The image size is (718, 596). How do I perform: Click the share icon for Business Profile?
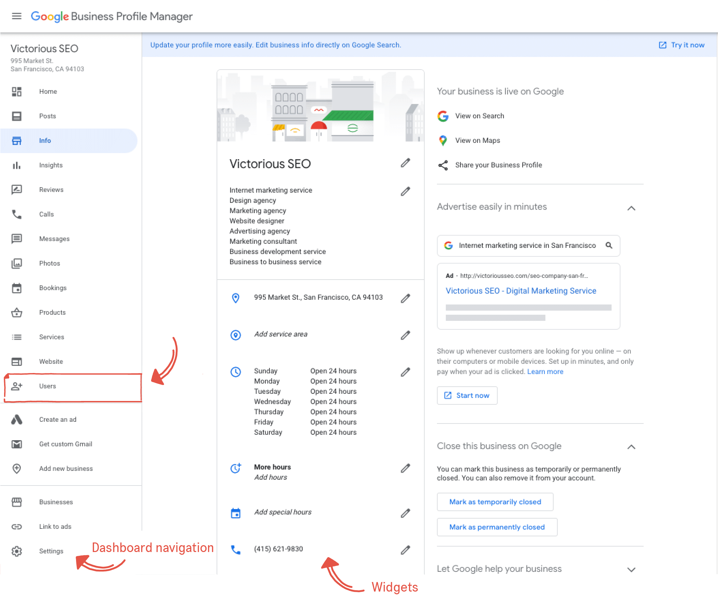(443, 165)
